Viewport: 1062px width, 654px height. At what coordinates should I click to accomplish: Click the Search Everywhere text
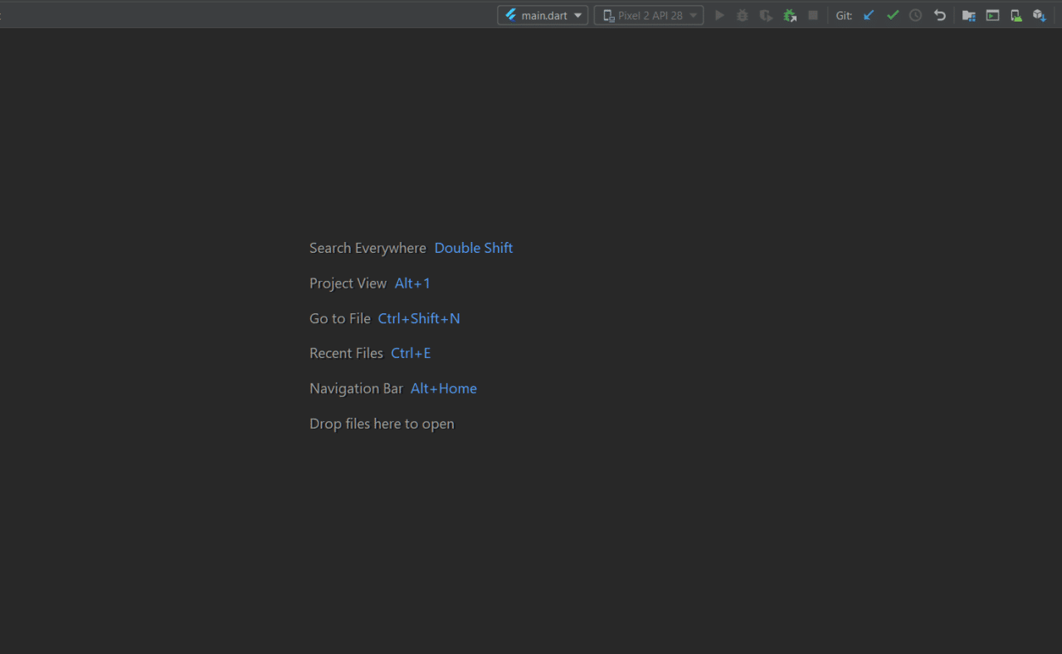point(368,248)
